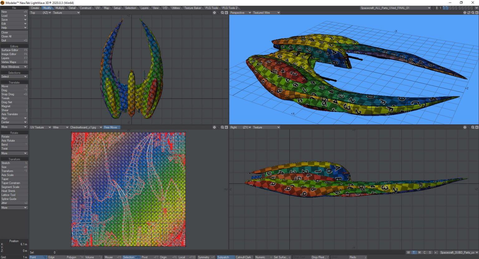The width and height of the screenshot is (479, 259).
Task: Switch to Edge selection mode
Action: (x=51, y=257)
